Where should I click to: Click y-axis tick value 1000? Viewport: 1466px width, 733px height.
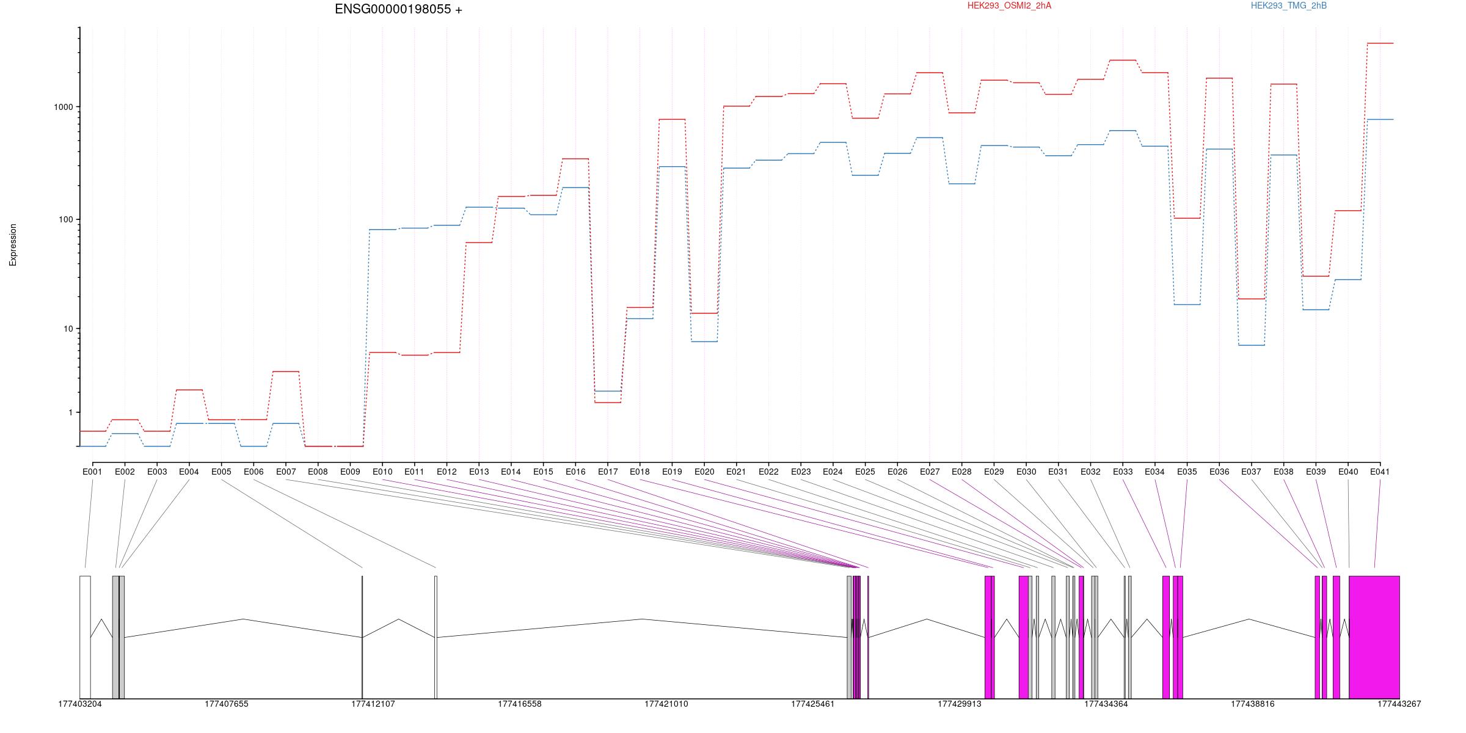tap(64, 107)
